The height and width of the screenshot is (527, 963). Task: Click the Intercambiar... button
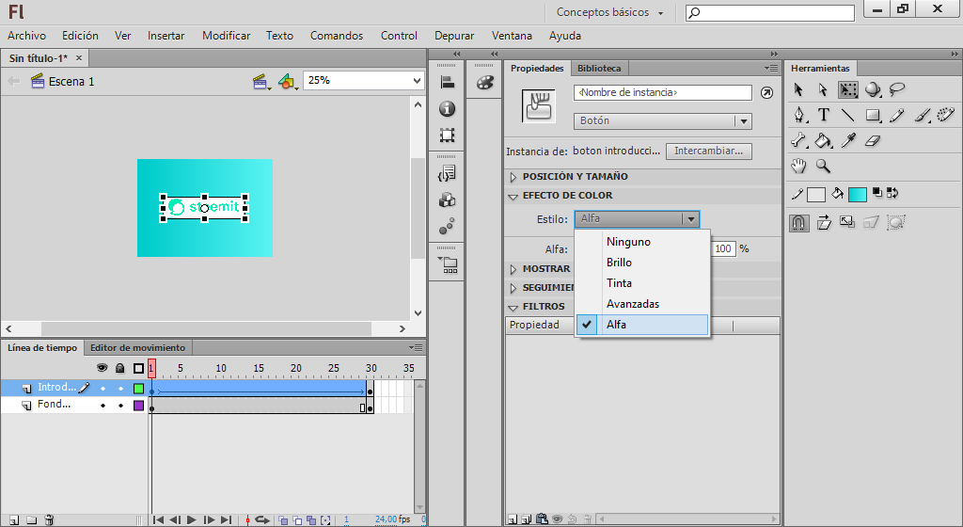709,152
